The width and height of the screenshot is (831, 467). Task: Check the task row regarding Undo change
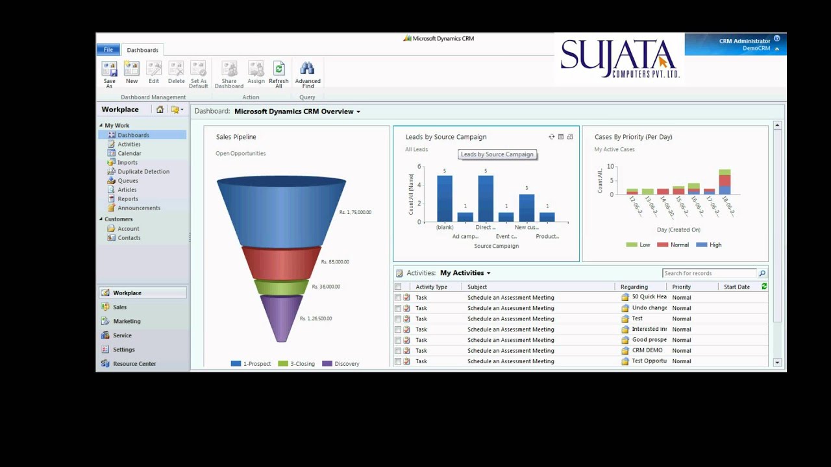pos(398,308)
